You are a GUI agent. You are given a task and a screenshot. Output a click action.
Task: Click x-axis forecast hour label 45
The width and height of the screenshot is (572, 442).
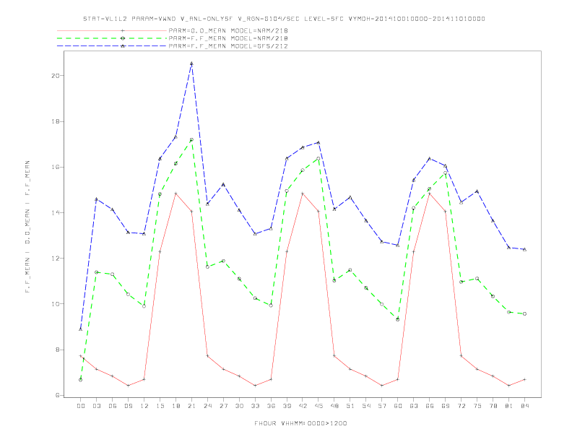pyautogui.click(x=318, y=406)
